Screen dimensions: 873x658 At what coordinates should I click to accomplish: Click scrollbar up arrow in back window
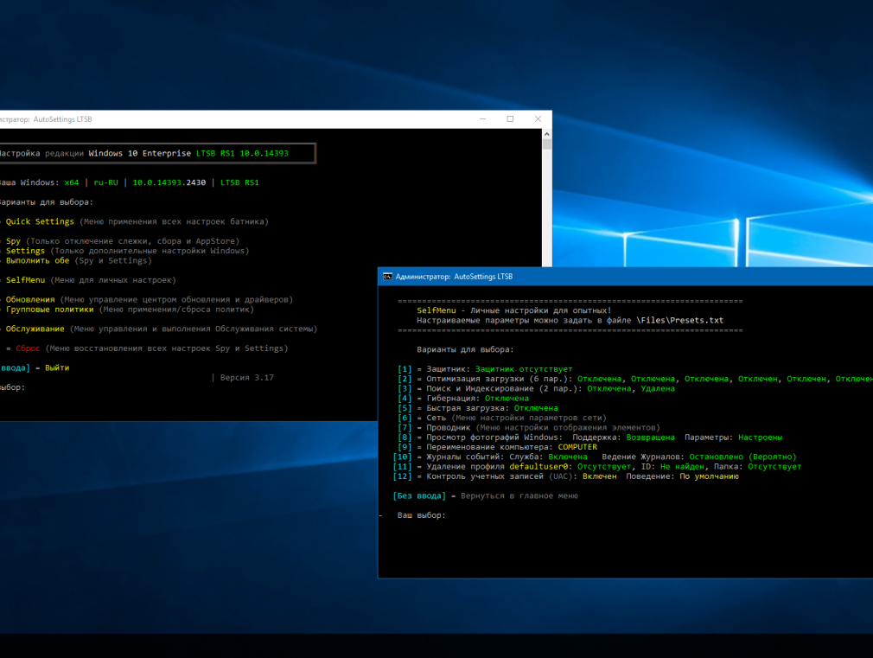coord(547,134)
